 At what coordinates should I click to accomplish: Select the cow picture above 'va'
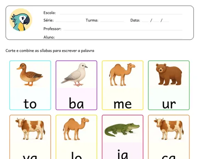coord(30,129)
